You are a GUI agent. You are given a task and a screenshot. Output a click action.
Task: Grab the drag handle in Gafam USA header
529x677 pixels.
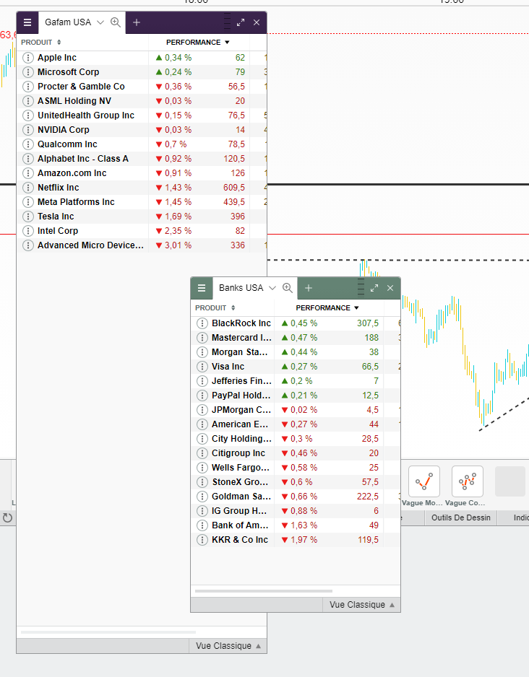[228, 22]
